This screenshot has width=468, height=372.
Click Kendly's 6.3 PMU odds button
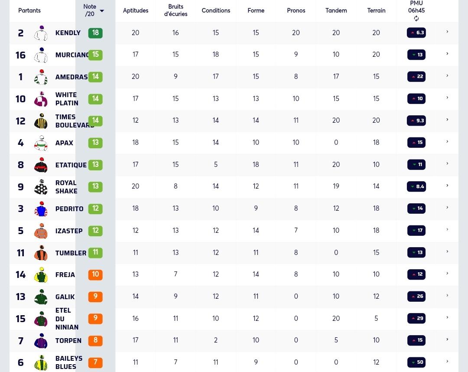416,33
